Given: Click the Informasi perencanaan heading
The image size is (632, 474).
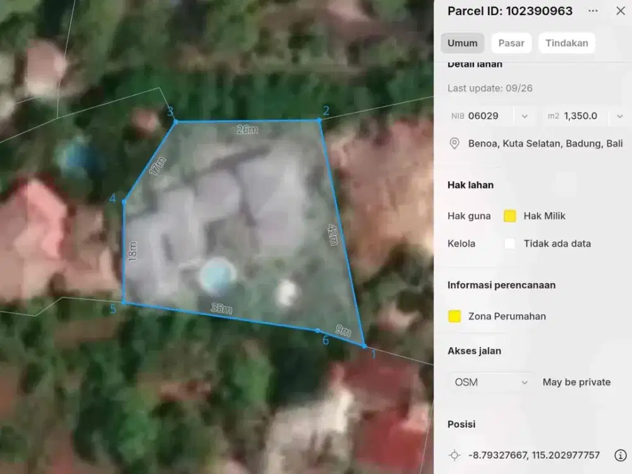Looking at the screenshot, I should pos(501,285).
